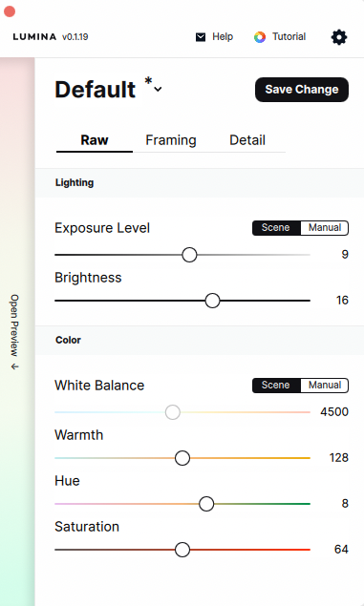Screen dimensions: 364x606
Task: Open the settings gear icon
Action: (339, 37)
